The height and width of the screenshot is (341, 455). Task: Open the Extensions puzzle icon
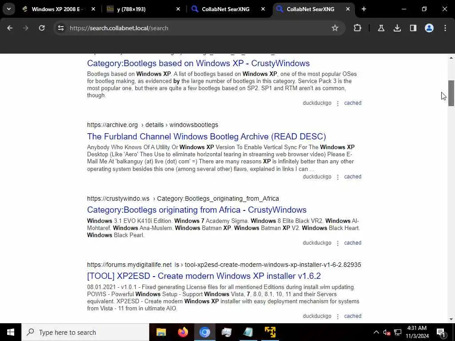(x=358, y=28)
